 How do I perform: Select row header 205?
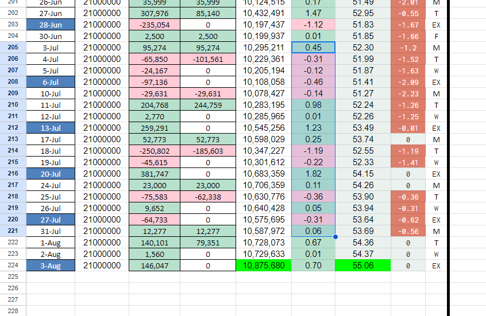pos(13,48)
